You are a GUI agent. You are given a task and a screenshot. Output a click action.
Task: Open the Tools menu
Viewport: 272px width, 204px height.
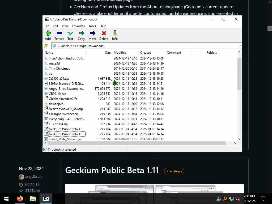click(92, 26)
